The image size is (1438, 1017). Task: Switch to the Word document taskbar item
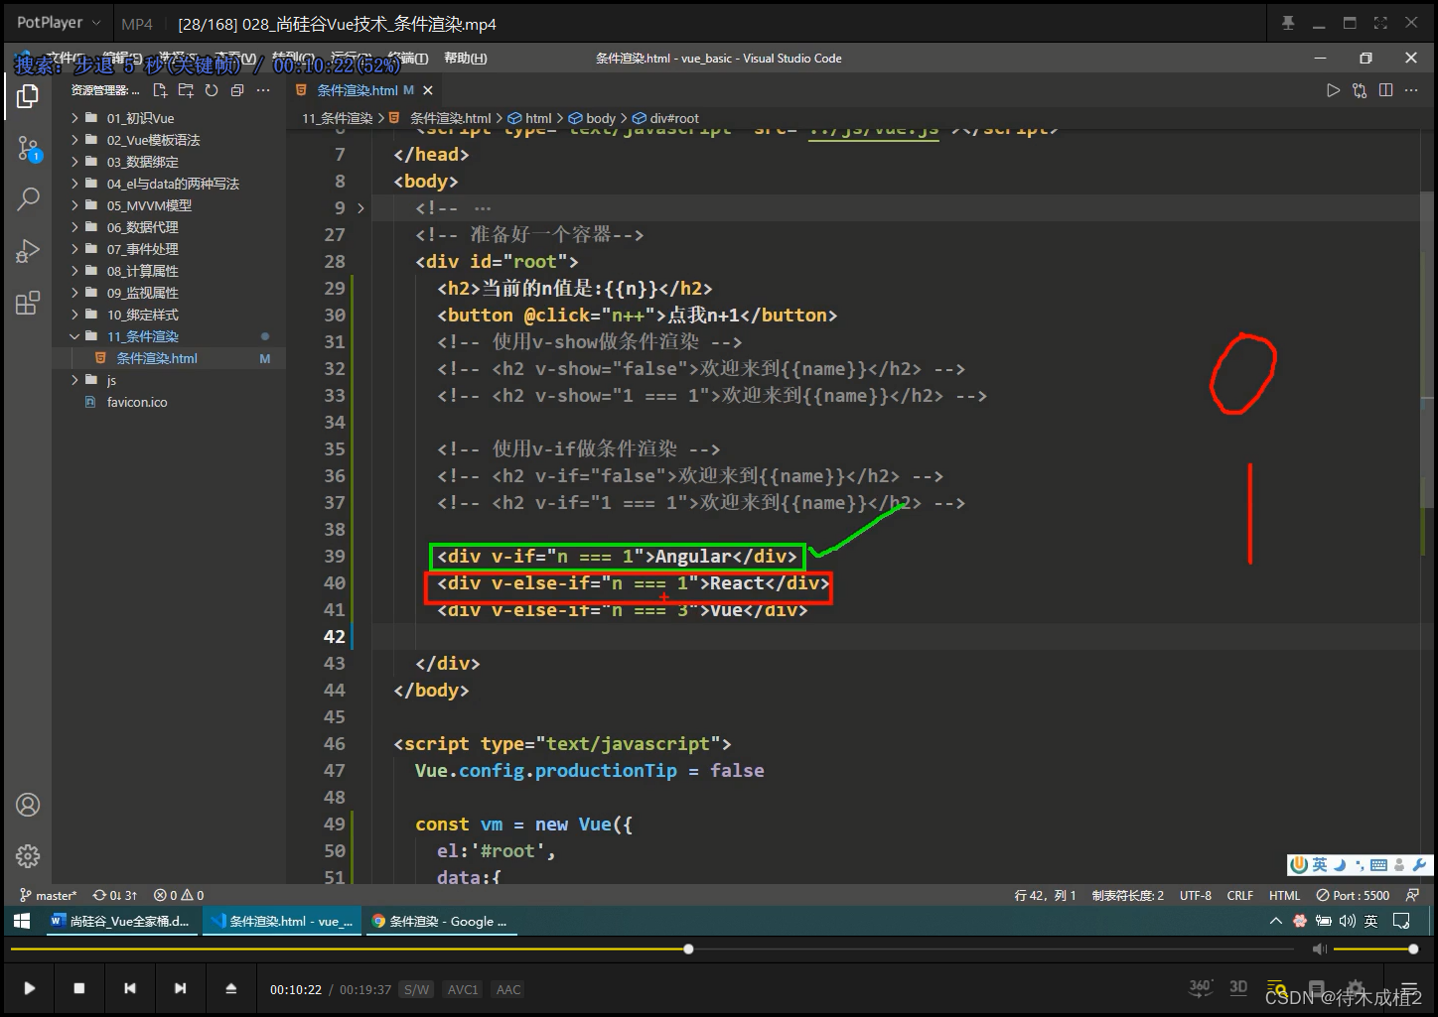pos(119,921)
